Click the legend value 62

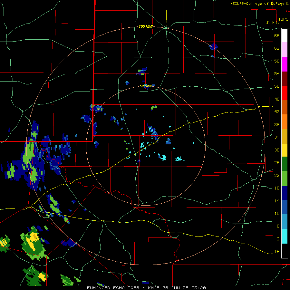click(277, 48)
